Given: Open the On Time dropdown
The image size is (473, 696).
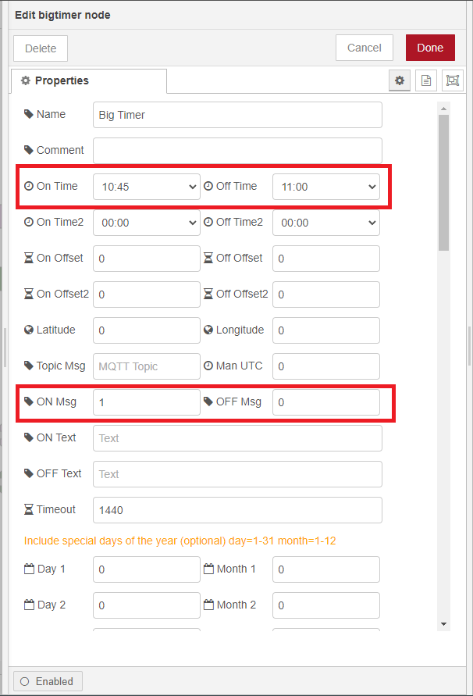Looking at the screenshot, I should point(146,186).
